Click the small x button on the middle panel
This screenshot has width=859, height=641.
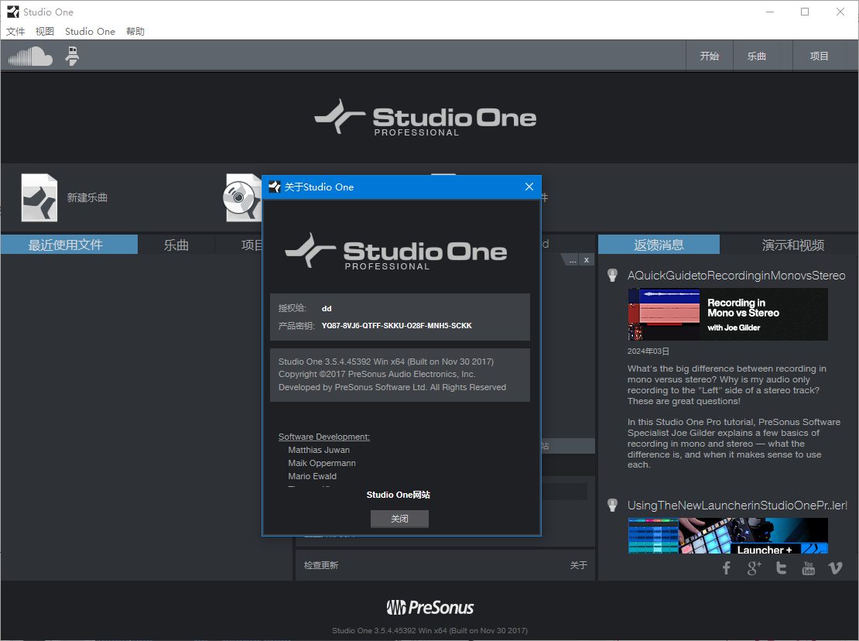(586, 259)
